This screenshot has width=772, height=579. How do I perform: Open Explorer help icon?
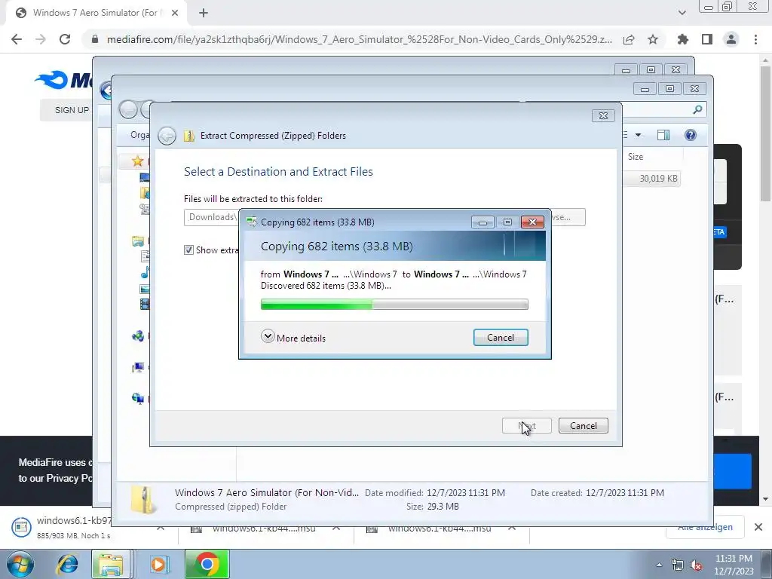click(691, 135)
